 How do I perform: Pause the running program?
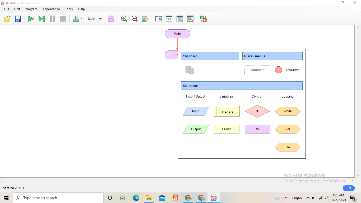pyautogui.click(x=52, y=19)
